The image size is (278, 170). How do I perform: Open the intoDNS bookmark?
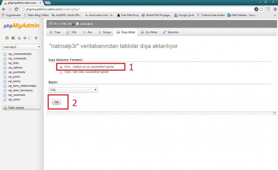tap(66, 15)
